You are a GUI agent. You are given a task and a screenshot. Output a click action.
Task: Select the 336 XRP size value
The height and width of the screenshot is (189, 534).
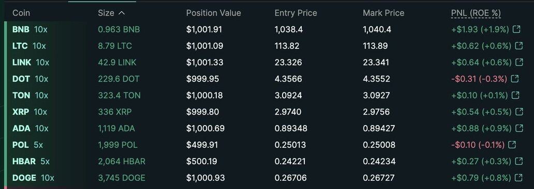pyautogui.click(x=115, y=112)
